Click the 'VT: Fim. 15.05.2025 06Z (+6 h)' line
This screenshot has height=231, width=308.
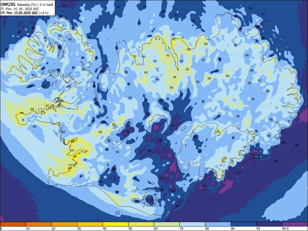(x=24, y=13)
